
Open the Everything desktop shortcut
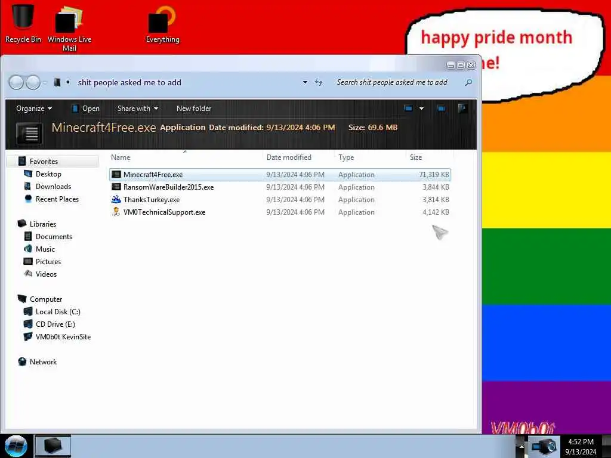point(162,23)
